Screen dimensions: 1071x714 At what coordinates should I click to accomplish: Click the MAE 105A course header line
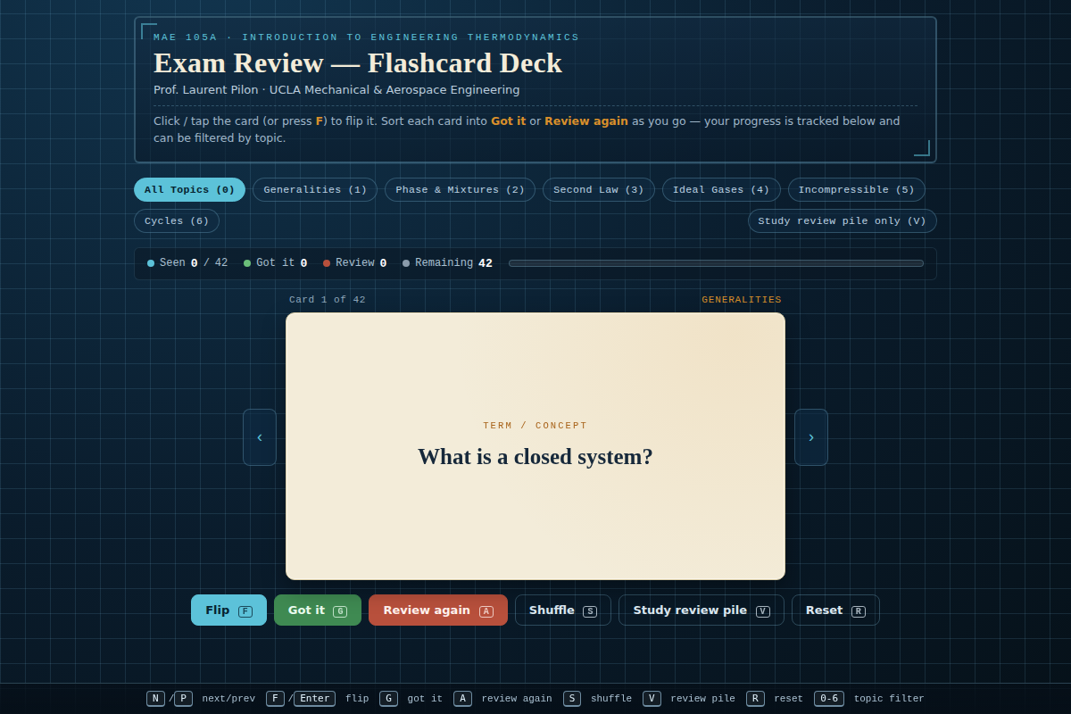(366, 37)
